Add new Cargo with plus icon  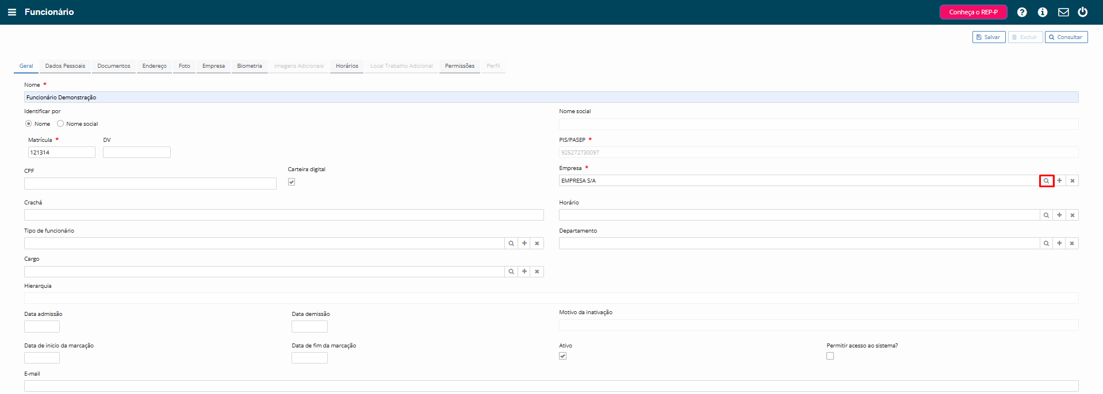pos(524,272)
